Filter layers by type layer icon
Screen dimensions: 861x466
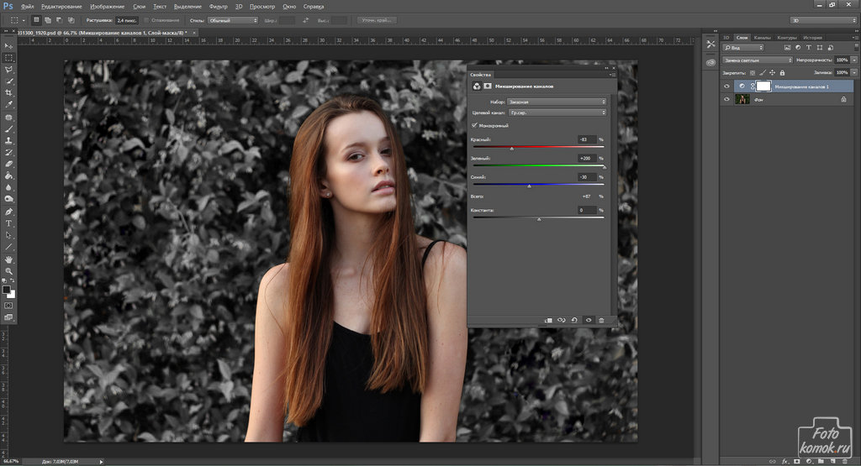pyautogui.click(x=808, y=48)
